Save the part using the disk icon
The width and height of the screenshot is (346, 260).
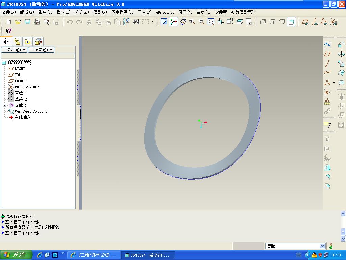point(27,22)
